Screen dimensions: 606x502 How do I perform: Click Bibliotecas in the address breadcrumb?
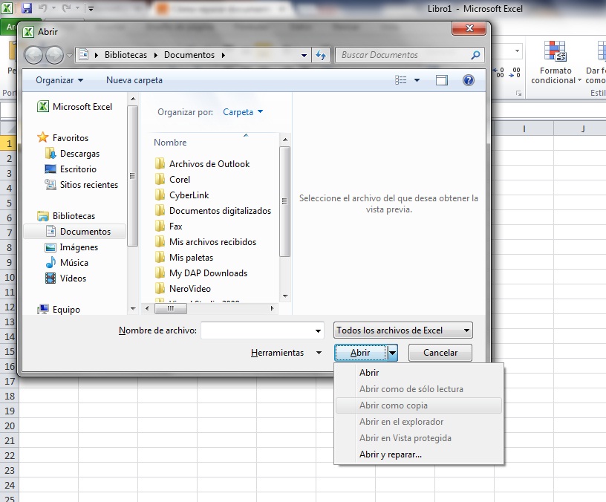126,55
